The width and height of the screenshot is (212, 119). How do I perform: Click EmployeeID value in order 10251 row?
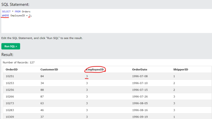coord(87,76)
